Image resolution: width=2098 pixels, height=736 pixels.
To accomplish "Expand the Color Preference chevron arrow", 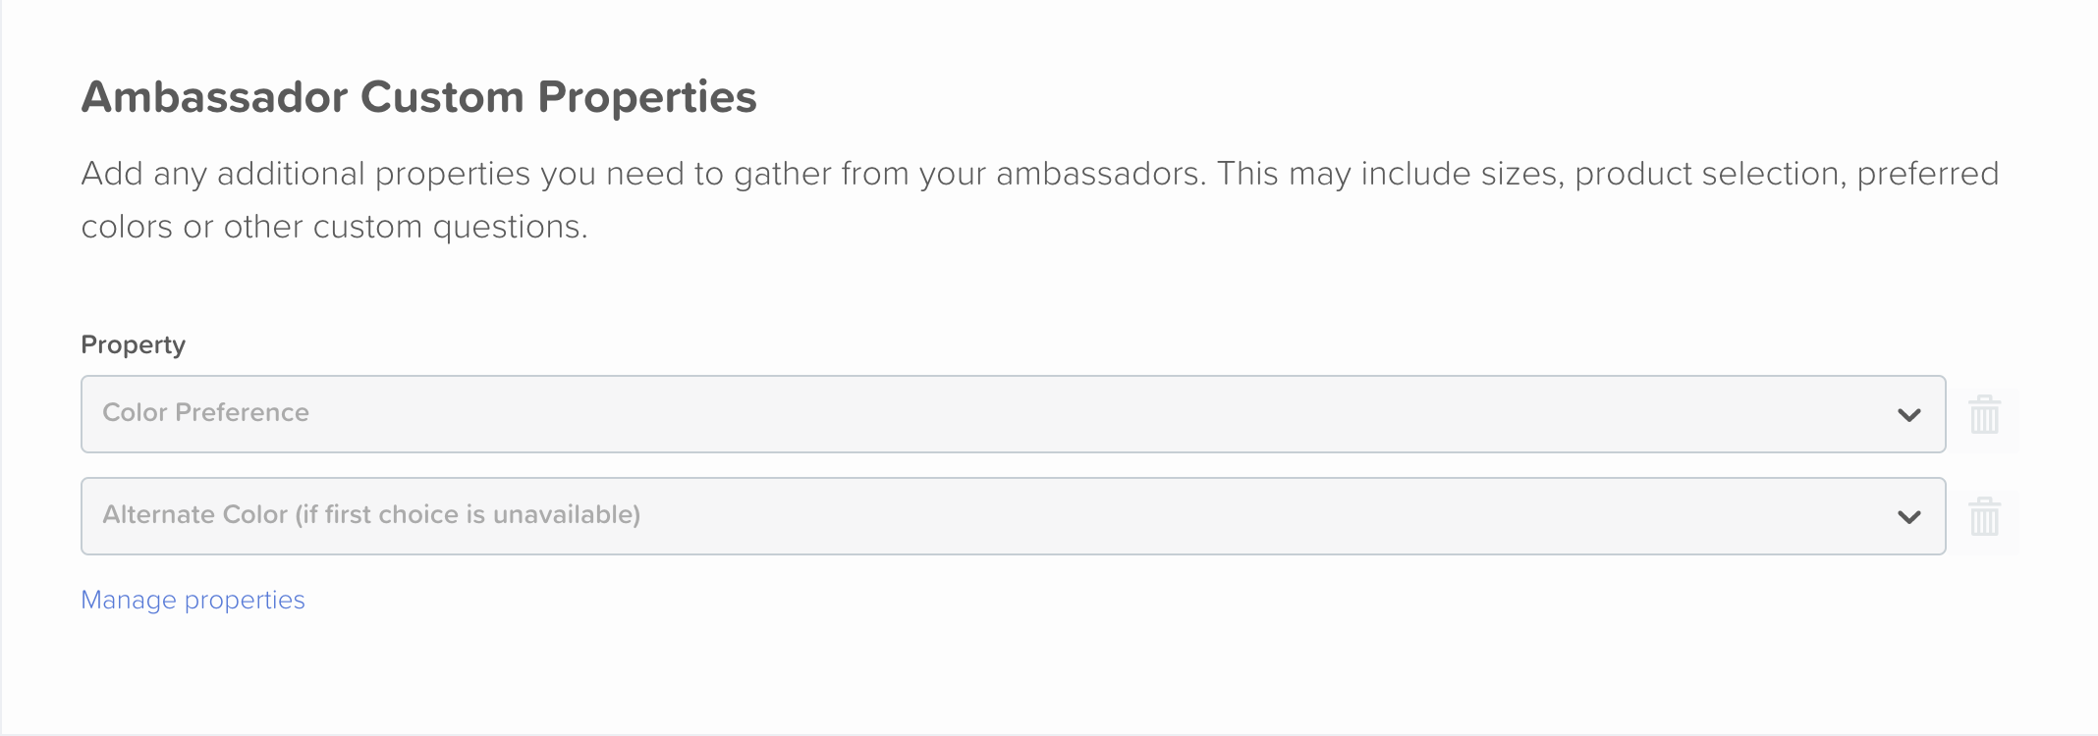I will coord(1908,415).
